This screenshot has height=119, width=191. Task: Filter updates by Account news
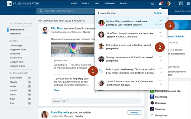point(17,62)
